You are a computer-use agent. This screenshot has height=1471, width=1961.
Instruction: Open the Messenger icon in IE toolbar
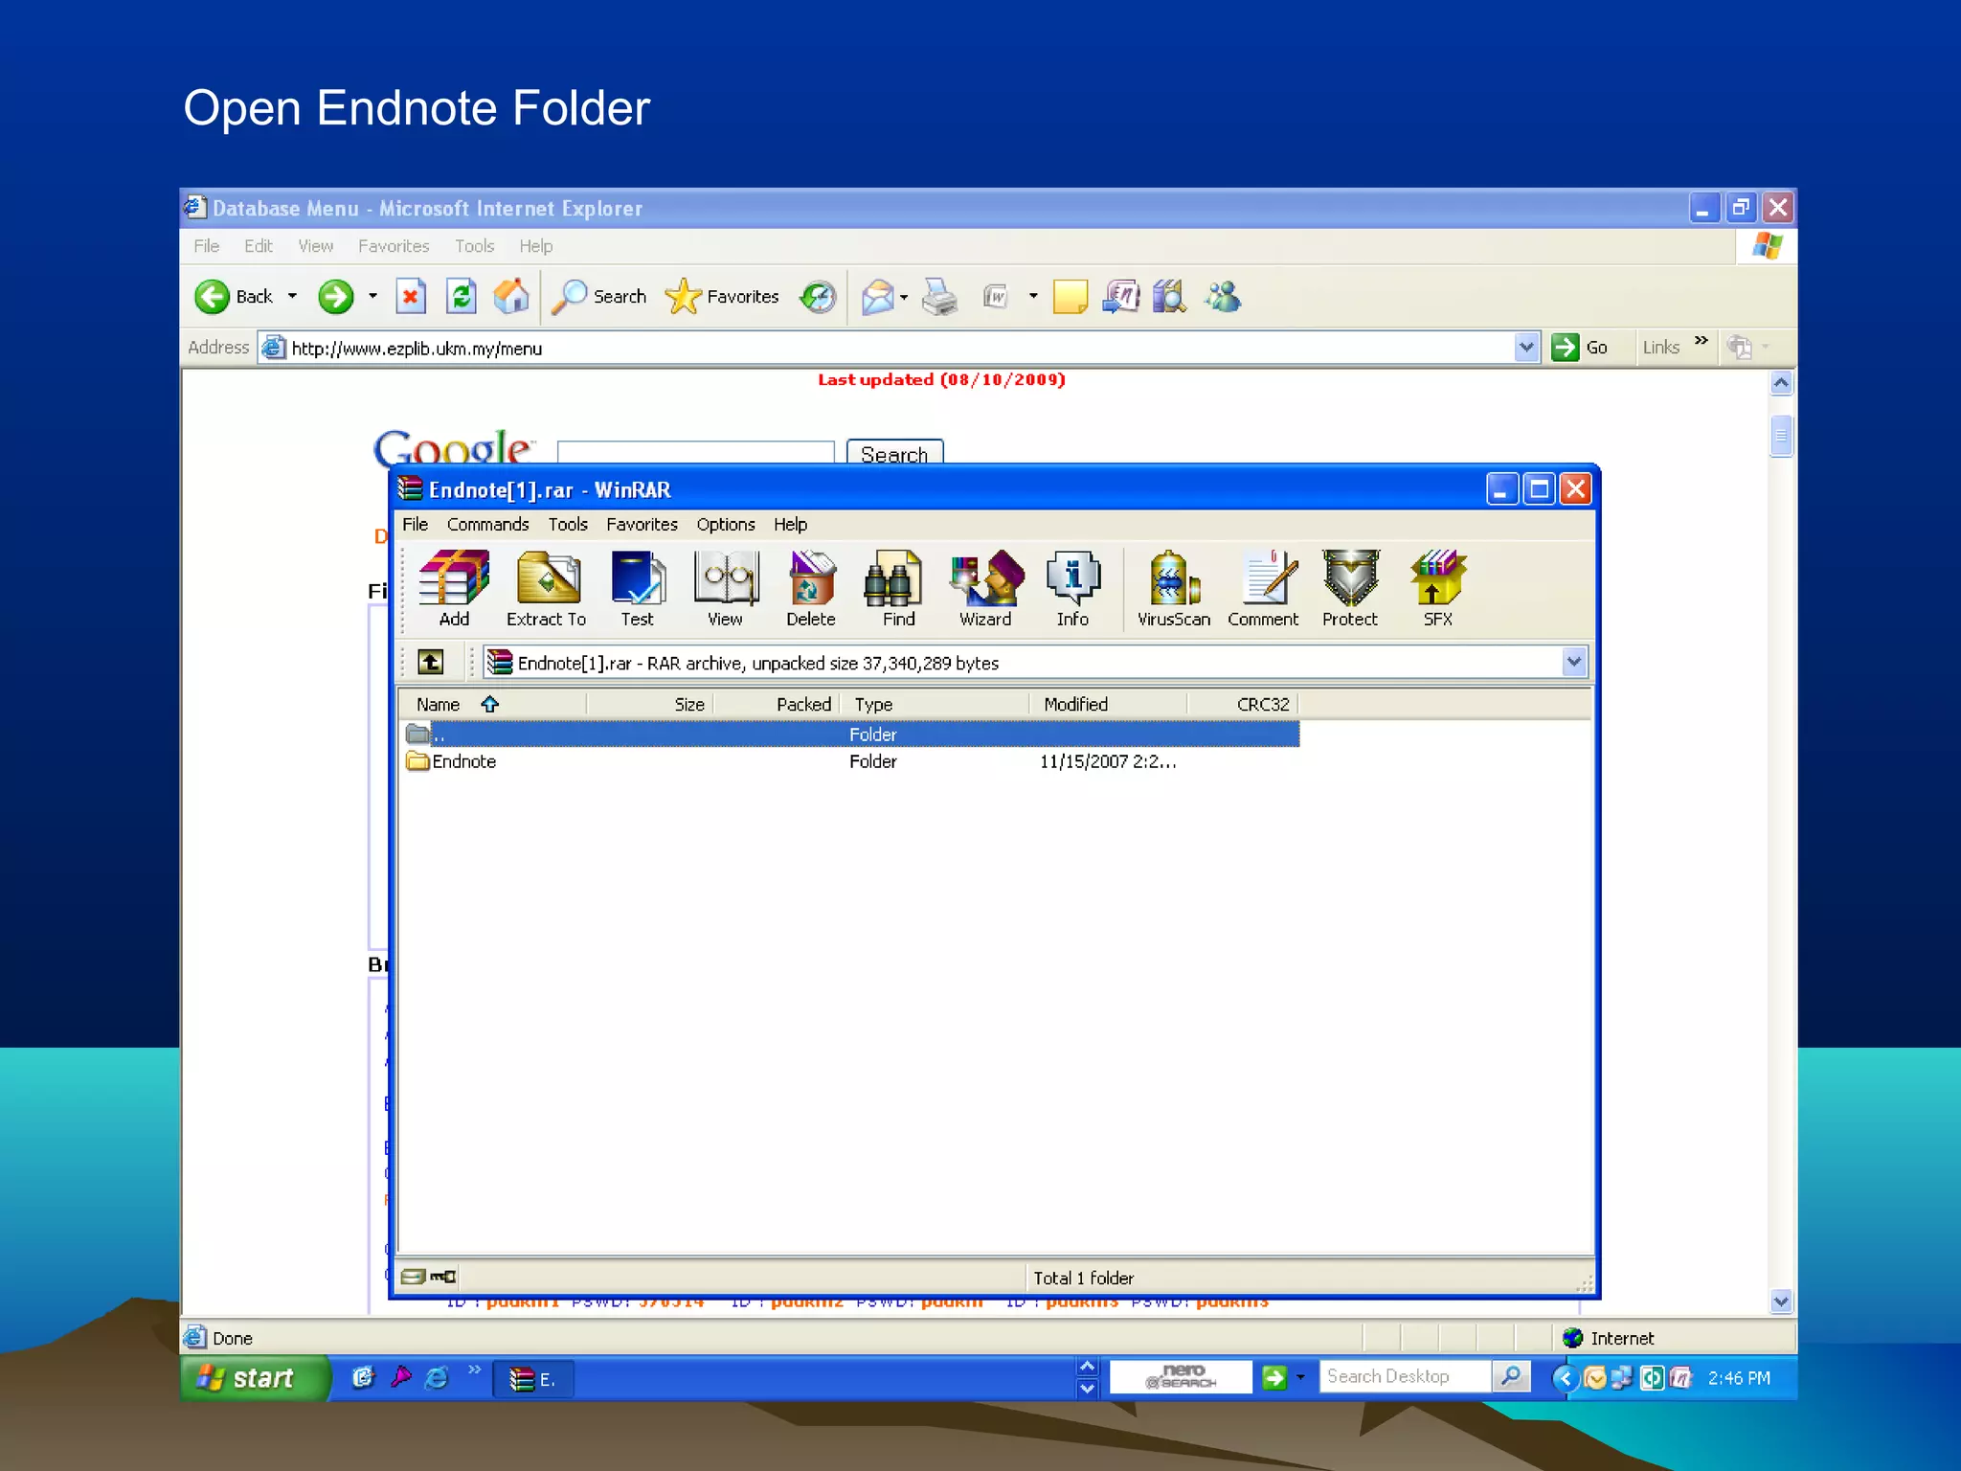click(1224, 297)
